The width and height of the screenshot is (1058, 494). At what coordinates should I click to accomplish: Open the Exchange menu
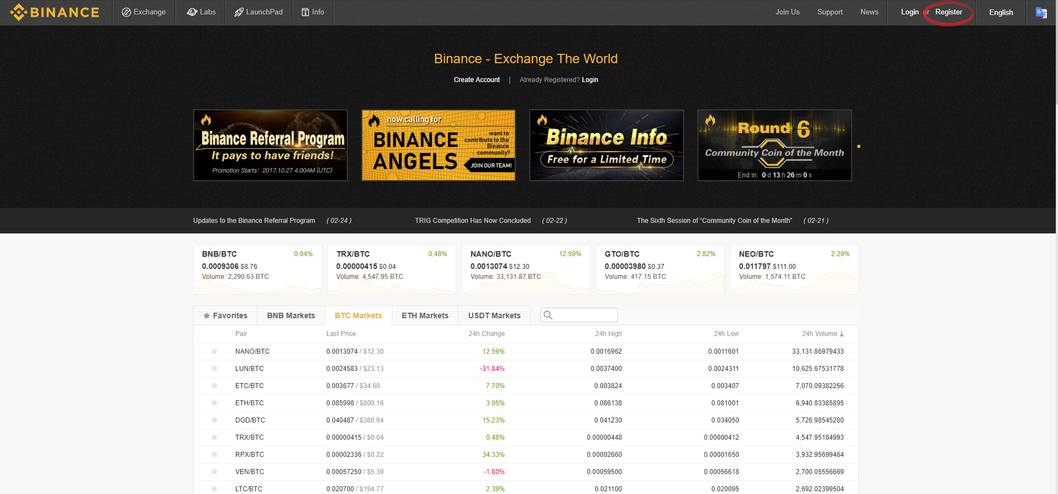[x=144, y=12]
